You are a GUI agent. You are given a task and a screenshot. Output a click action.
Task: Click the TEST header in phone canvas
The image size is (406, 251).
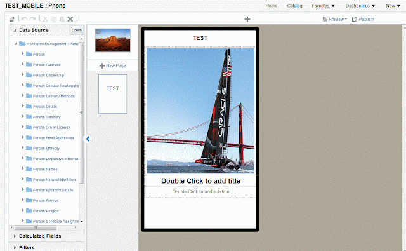point(200,38)
